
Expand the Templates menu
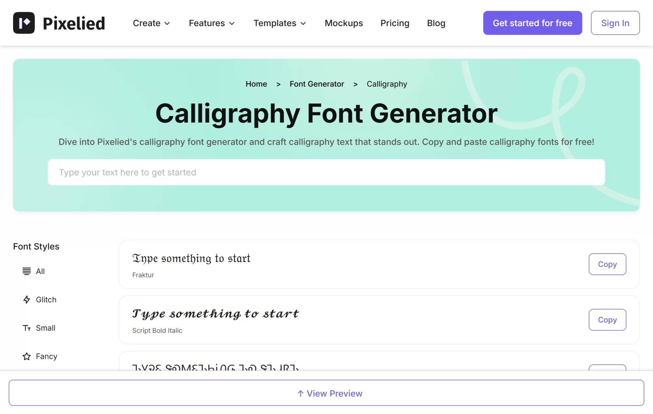tap(280, 23)
